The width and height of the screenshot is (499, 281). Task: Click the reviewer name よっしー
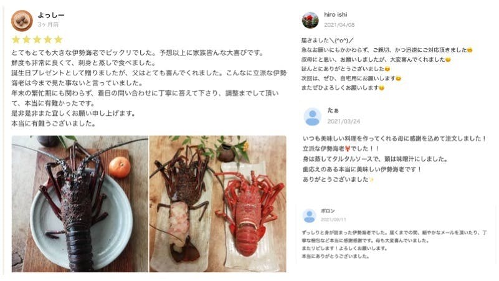pos(51,15)
